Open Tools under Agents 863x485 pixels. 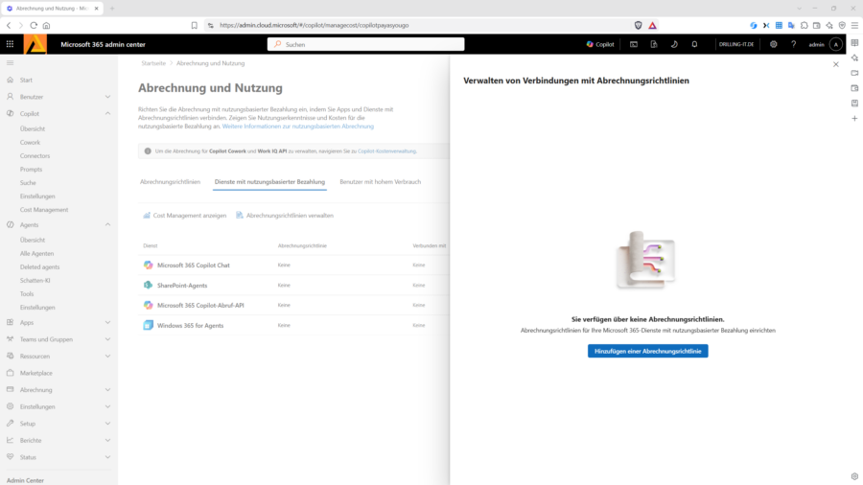point(27,293)
